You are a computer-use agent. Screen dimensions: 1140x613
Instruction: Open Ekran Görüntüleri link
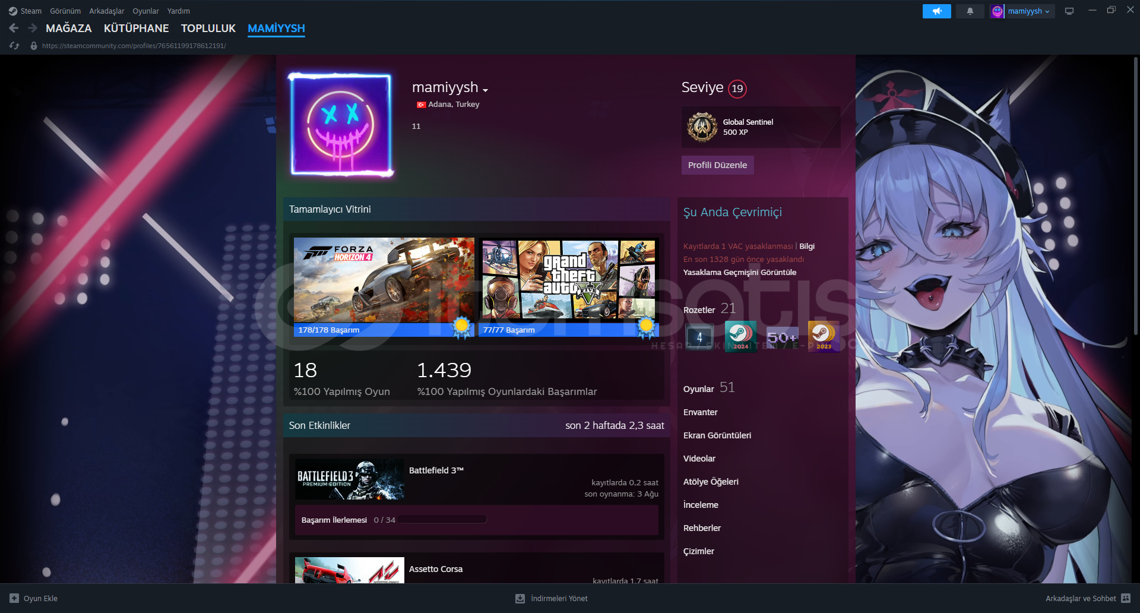(x=717, y=435)
